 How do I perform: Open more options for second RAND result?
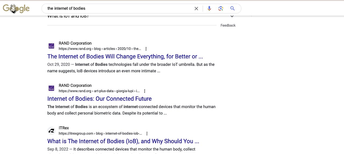click(145, 91)
